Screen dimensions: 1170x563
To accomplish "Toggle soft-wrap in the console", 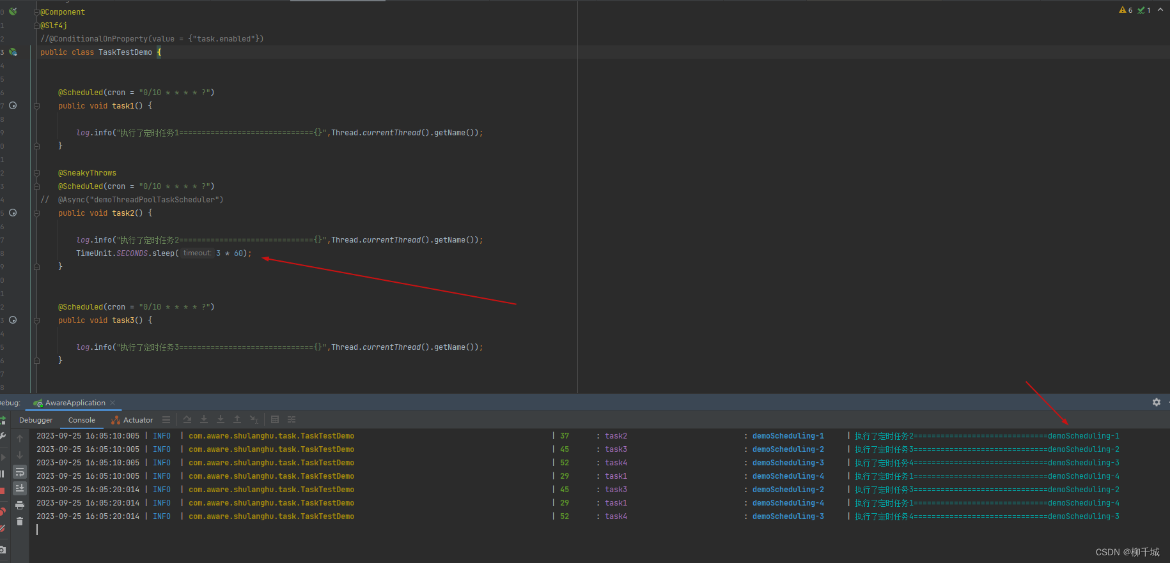I will tap(20, 472).
